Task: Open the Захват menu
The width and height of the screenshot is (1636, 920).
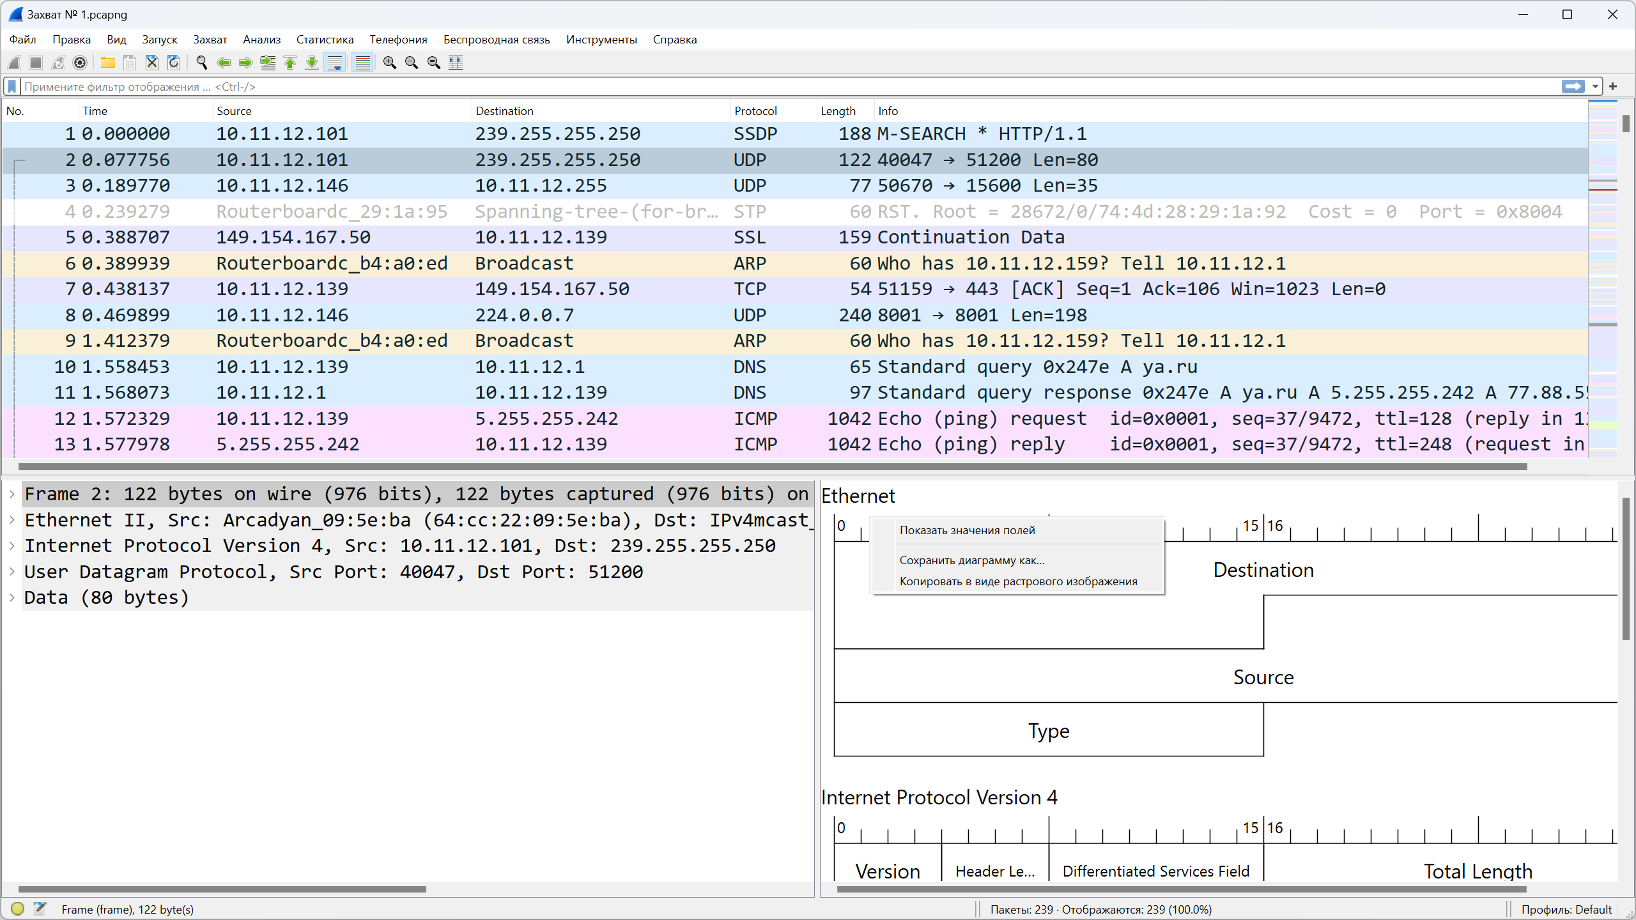Action: tap(210, 40)
